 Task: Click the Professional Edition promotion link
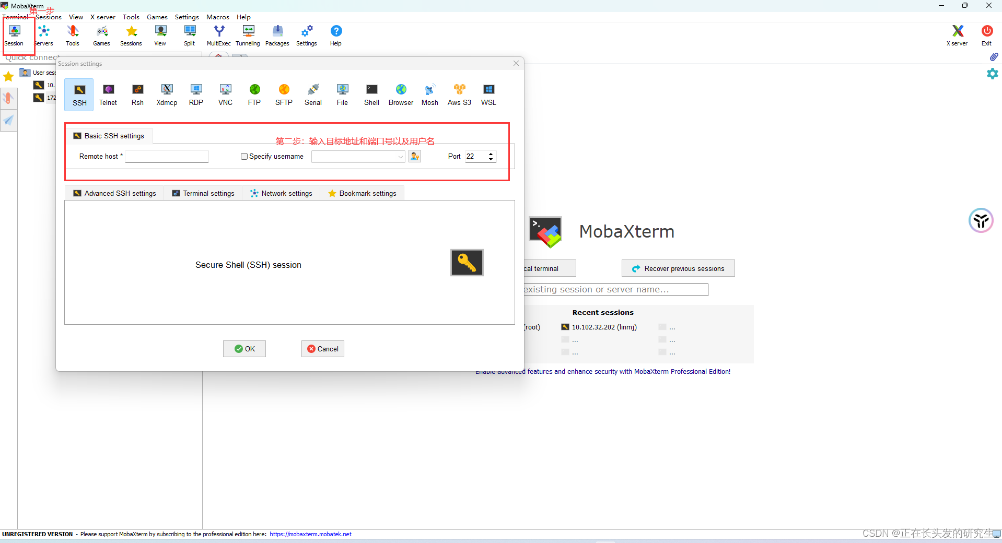click(602, 372)
